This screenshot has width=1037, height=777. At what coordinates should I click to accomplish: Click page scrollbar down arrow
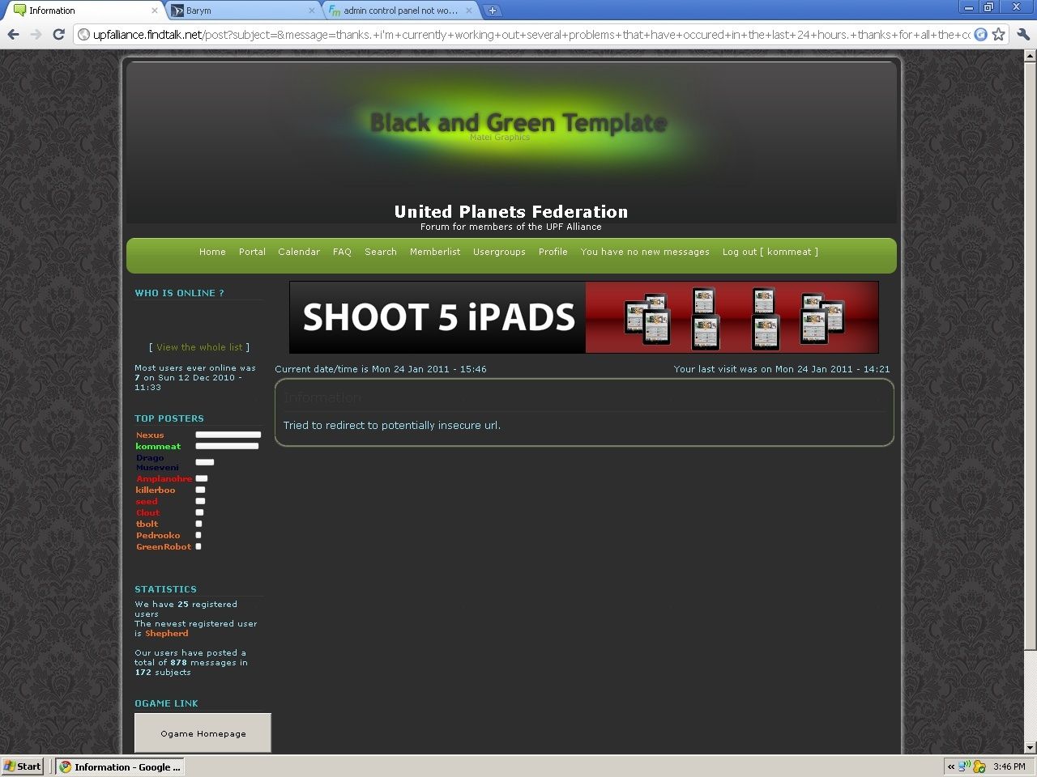coord(1031,748)
